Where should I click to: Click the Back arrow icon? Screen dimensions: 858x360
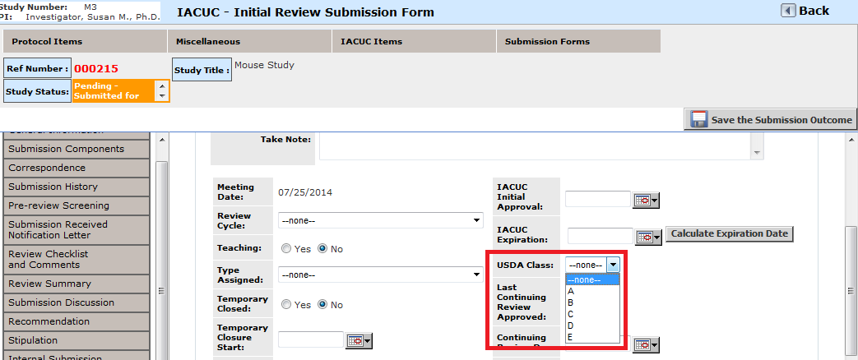pos(788,11)
